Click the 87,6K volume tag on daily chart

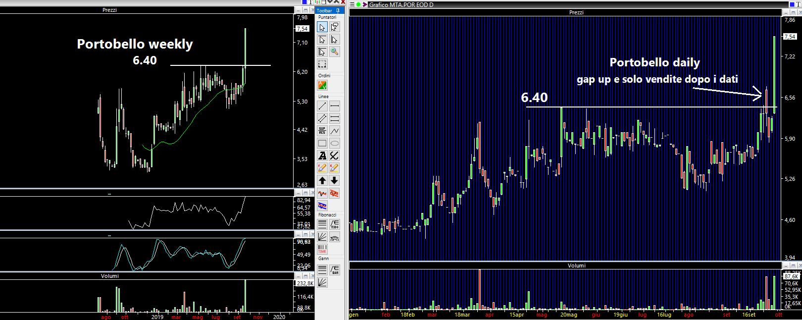point(791,277)
